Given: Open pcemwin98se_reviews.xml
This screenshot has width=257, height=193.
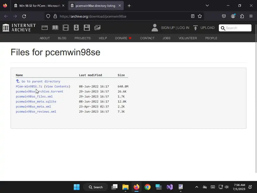Looking at the screenshot, I should (36, 111).
